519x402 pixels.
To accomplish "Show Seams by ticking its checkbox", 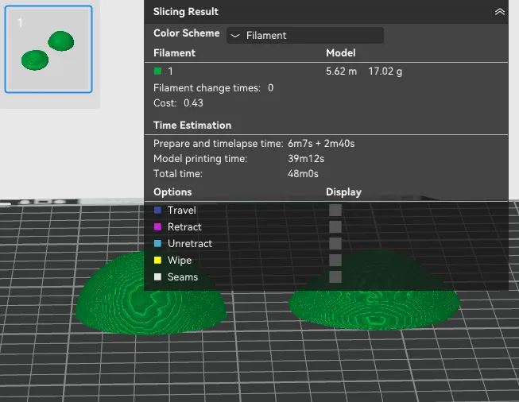I will point(335,276).
